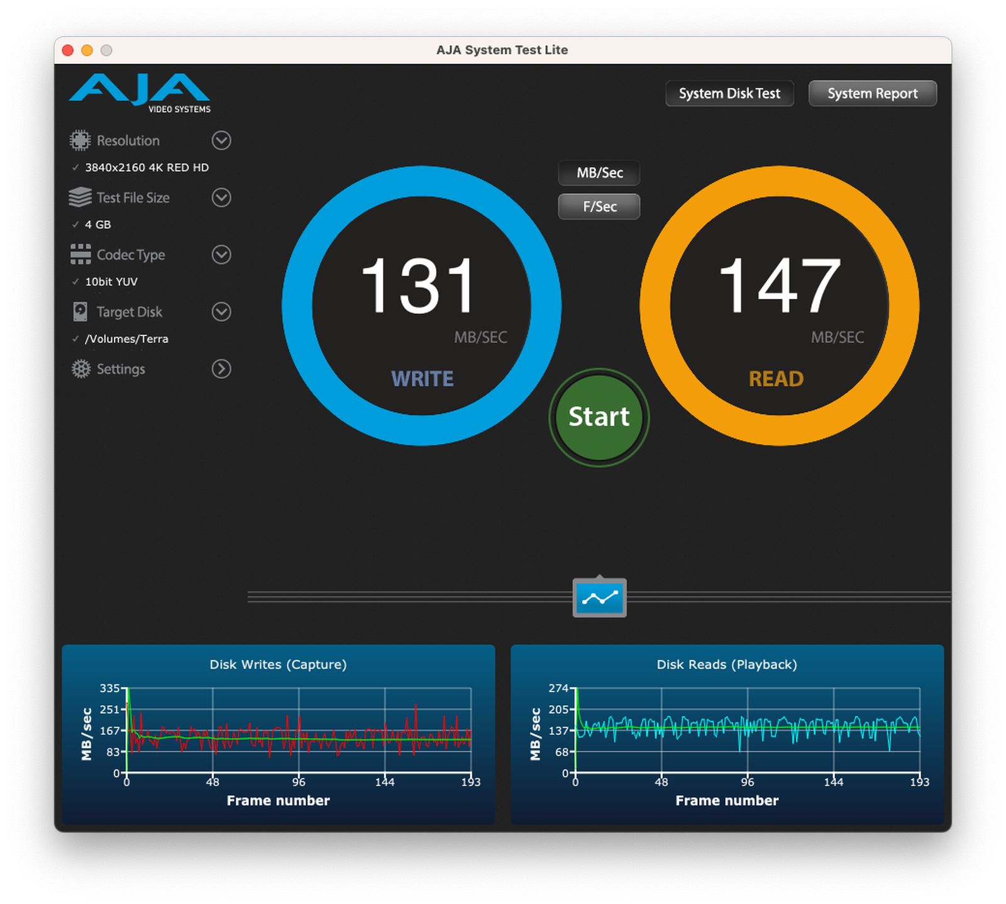Click the 147 read speed value
1006x904 pixels.
coord(779,286)
